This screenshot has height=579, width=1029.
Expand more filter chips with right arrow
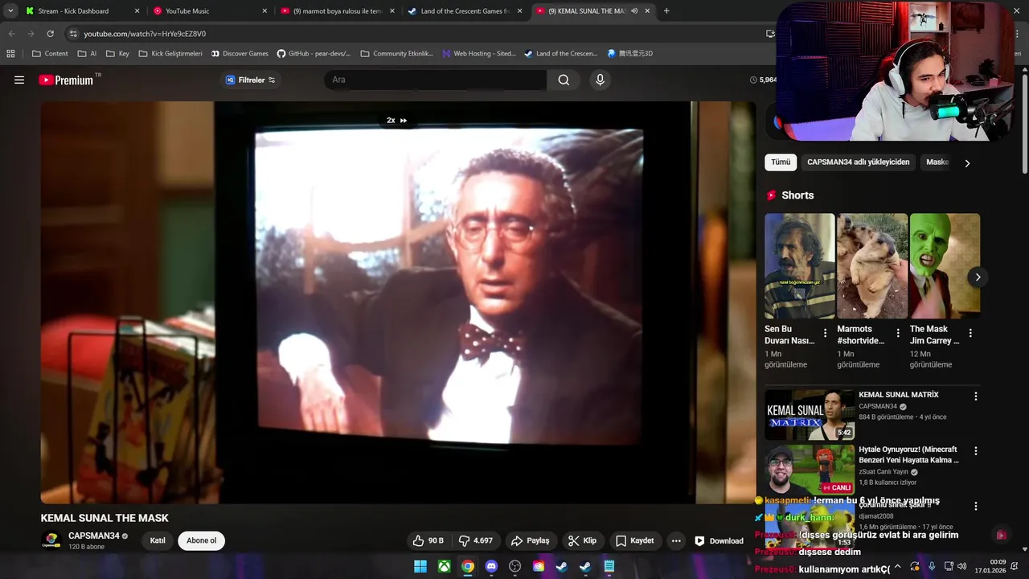tap(967, 162)
